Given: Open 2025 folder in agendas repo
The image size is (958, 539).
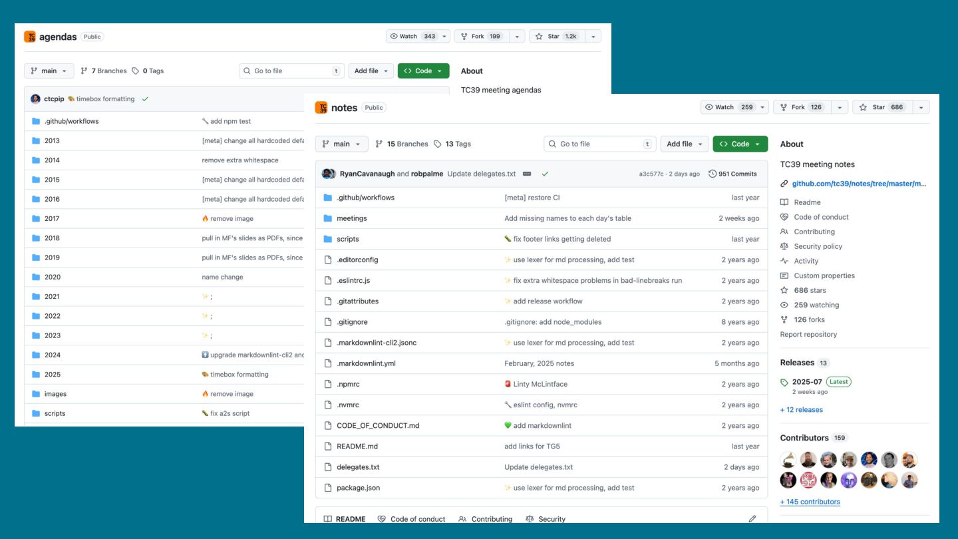Looking at the screenshot, I should click(53, 375).
